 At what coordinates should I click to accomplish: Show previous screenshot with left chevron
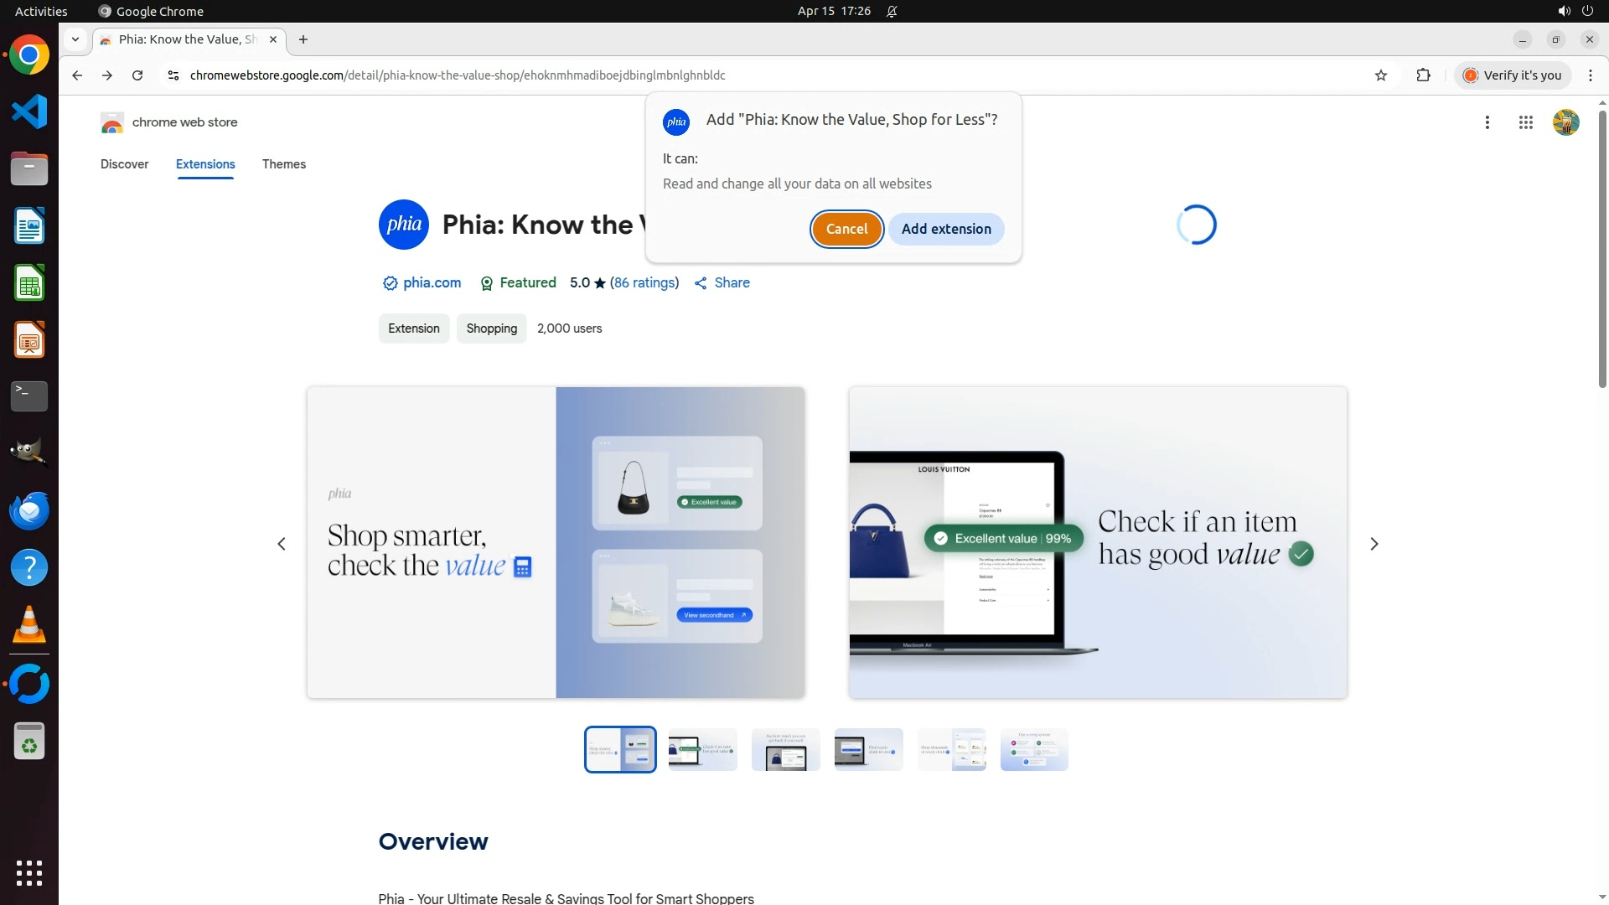point(282,544)
